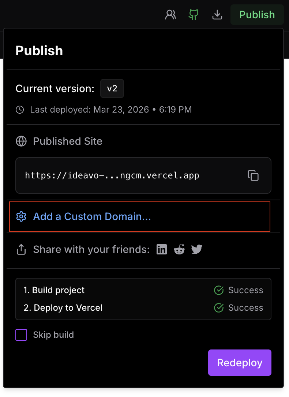
Task: Click the GitHub icon in top bar
Action: click(x=194, y=15)
